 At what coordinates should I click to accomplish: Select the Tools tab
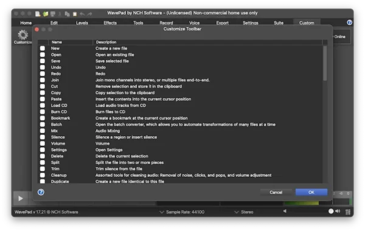tap(138, 23)
